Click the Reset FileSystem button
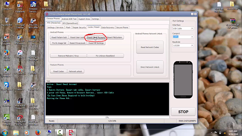 coord(115,37)
